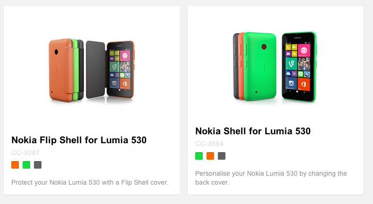This screenshot has height=204, width=373.
Task: Click the CC-3084 product code
Action: click(209, 144)
